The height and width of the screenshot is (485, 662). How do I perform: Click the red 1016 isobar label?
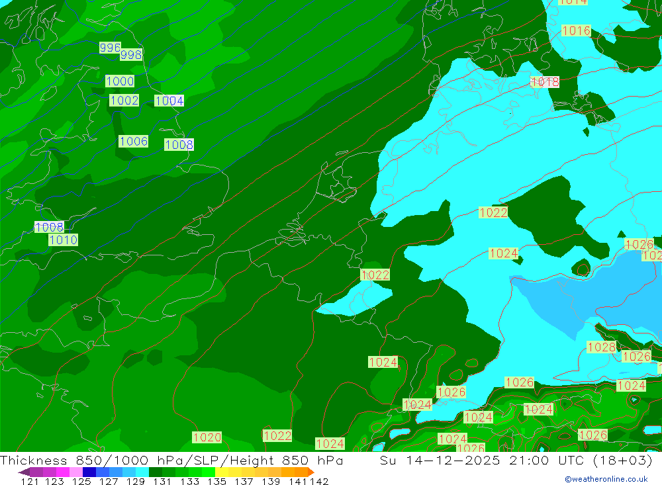[x=577, y=31]
